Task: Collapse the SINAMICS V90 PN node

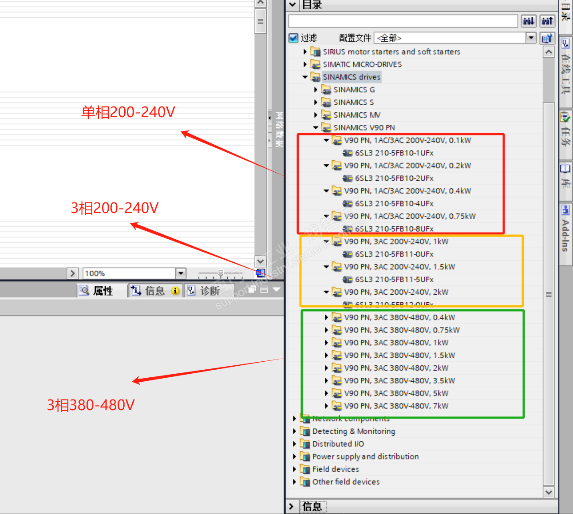Action: click(316, 128)
